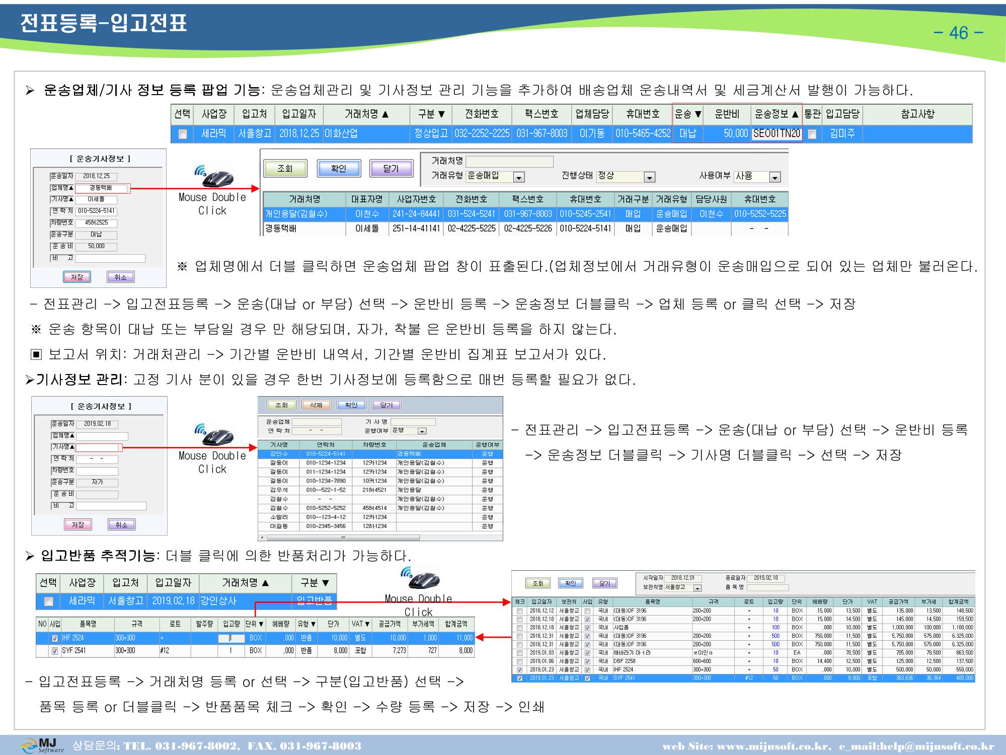Click 조회 button in driver list popup
This screenshot has width=1006, height=755.
click(x=281, y=405)
